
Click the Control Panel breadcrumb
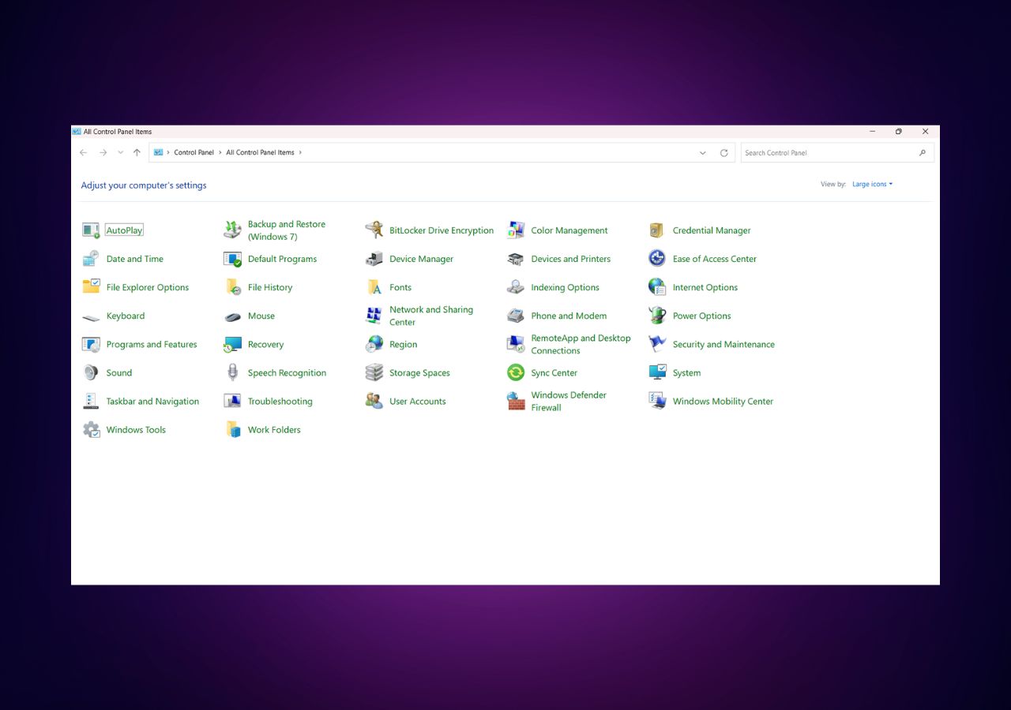pyautogui.click(x=194, y=153)
